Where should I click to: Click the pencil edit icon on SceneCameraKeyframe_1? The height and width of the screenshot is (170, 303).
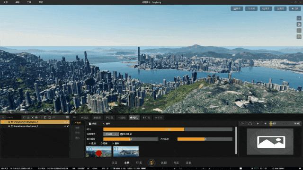pos(68,126)
